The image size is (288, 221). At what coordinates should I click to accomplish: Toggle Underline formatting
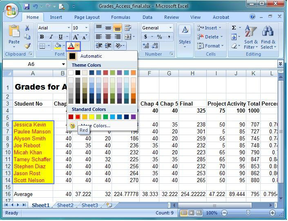point(60,37)
